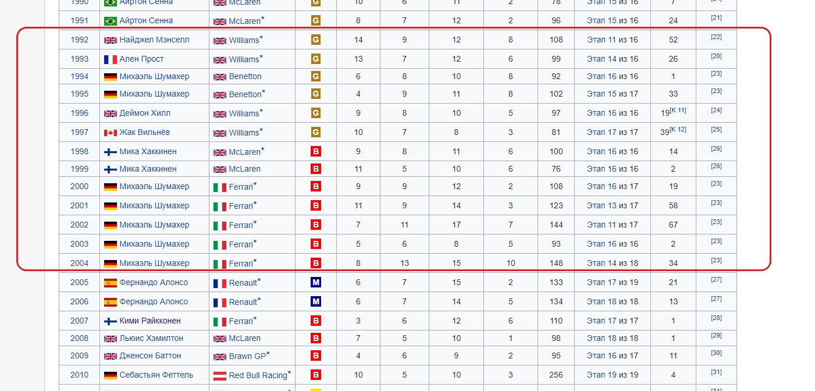815x391 pixels.
Task: Click the Austrian flag beside Red Bull Racing
Action: [x=220, y=375]
